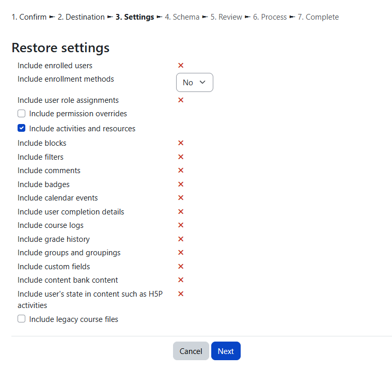This screenshot has height=370, width=392.
Task: Click red X beside Include grade history
Action: pos(181,239)
